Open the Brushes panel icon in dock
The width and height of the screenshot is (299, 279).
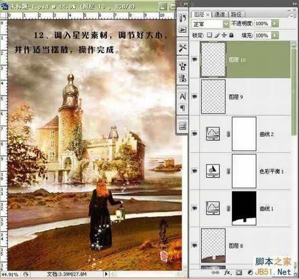(x=182, y=64)
